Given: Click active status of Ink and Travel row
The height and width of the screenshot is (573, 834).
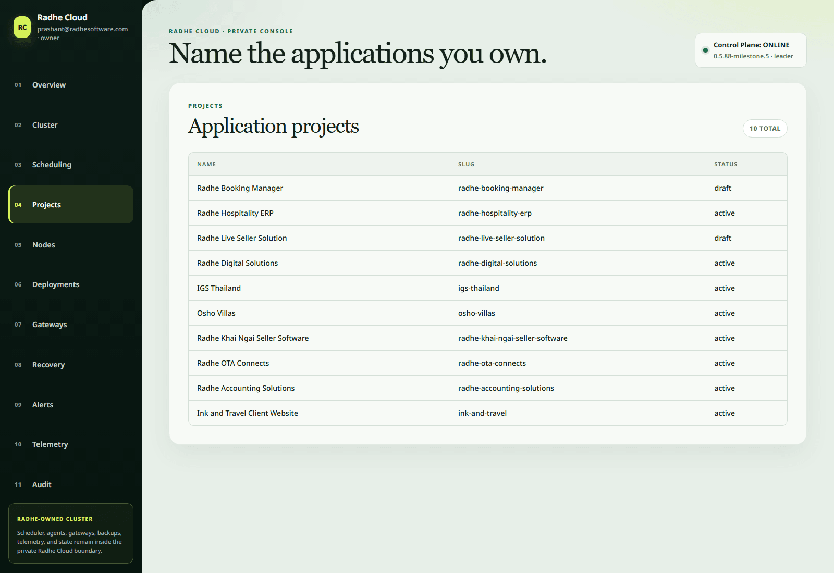Looking at the screenshot, I should tap(725, 413).
